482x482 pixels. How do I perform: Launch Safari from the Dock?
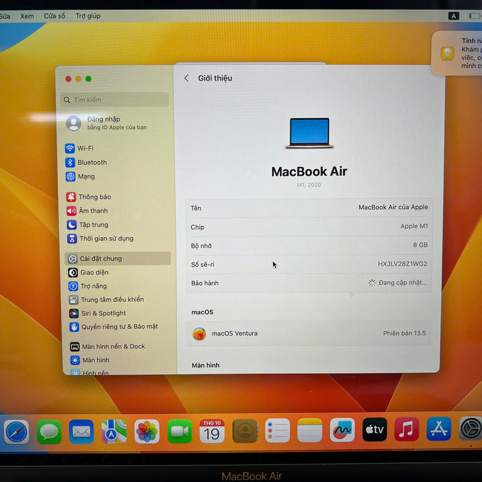coord(16,431)
